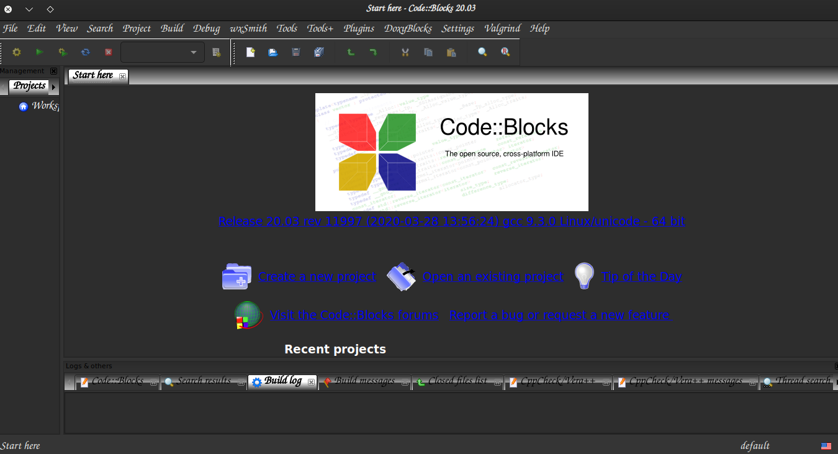Select the Build log tab

click(282, 381)
